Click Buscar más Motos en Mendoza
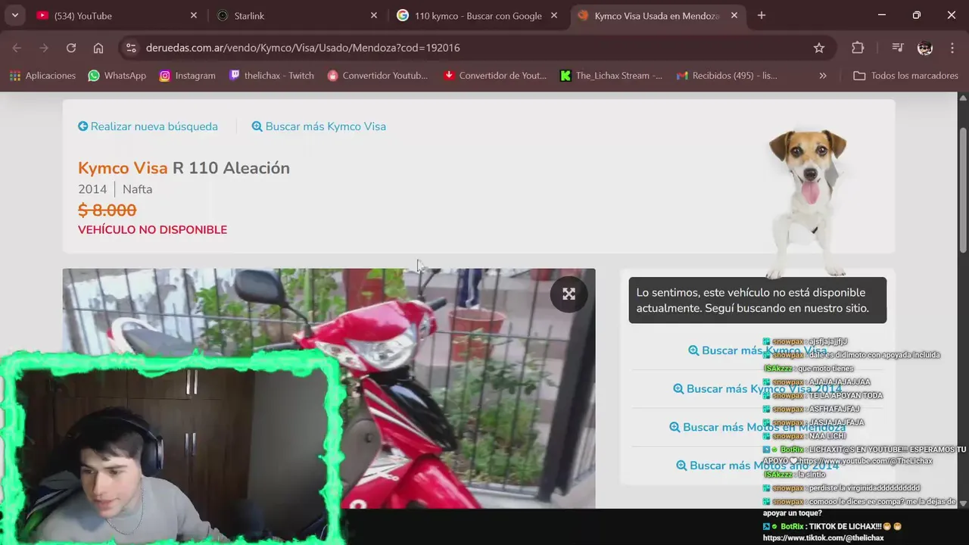 [757, 427]
